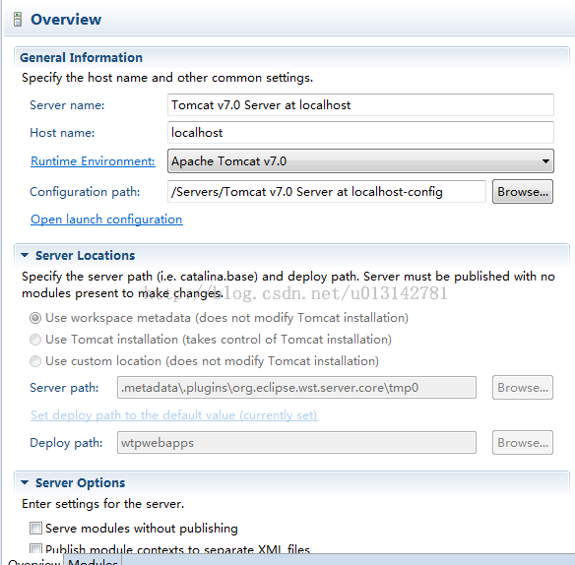Click the General Information section header
This screenshot has height=565, width=575.
[x=81, y=57]
